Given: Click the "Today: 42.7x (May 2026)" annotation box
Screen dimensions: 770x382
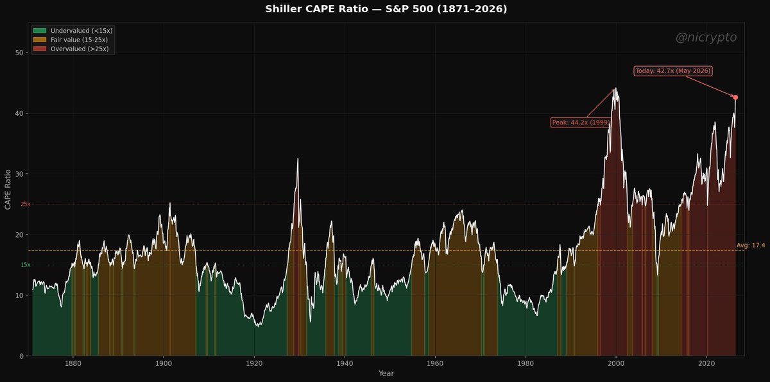Looking at the screenshot, I should click(x=673, y=71).
